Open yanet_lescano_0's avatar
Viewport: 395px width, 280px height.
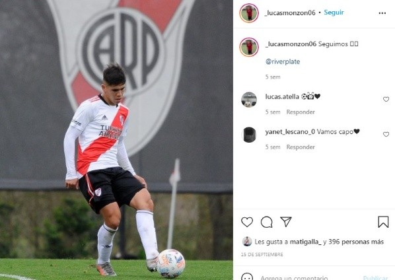250,135
